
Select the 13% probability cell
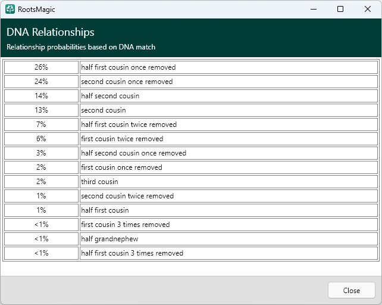tap(41, 110)
